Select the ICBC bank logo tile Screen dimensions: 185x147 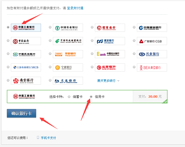coord(26,28)
